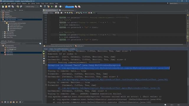Expand the Dependencies node
This screenshot has width=189, height=106.
(x=3, y=34)
